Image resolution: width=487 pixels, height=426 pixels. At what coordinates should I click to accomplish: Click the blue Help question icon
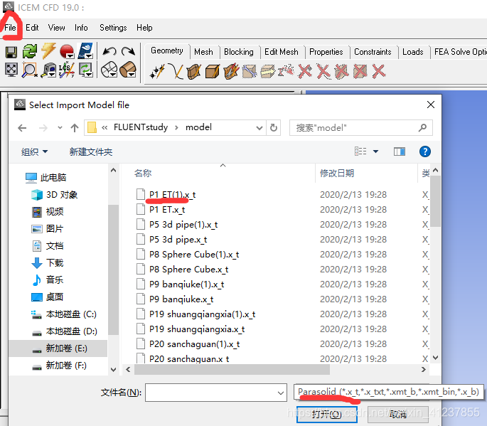tap(425, 151)
